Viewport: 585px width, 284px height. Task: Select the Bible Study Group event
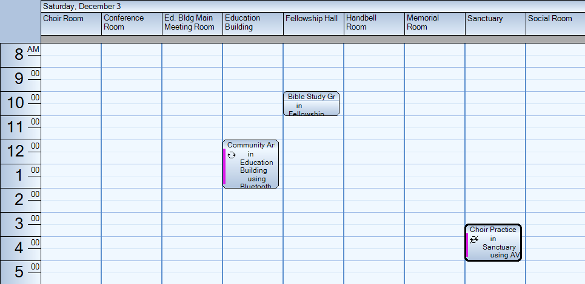point(312,104)
